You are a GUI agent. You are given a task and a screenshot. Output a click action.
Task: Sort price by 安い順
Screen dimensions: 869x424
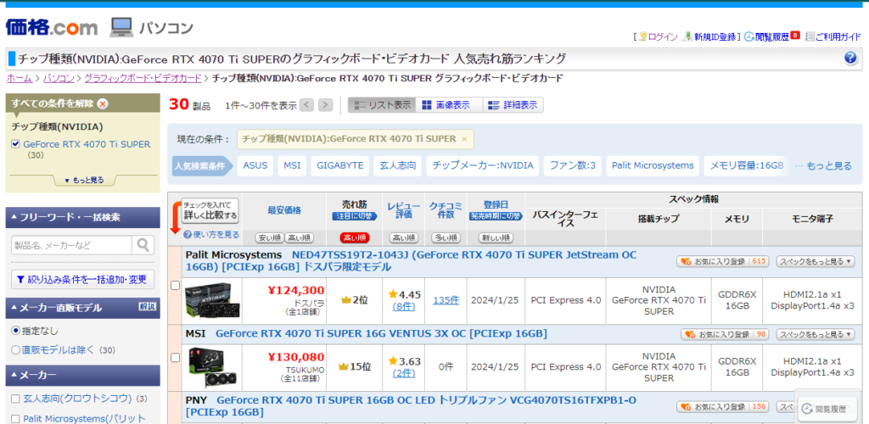point(269,238)
